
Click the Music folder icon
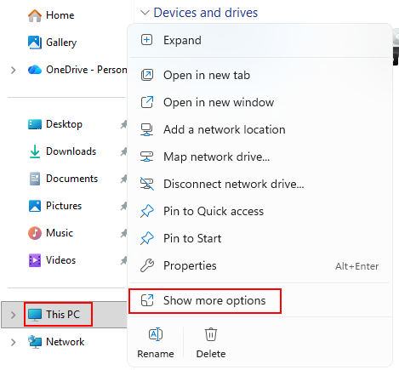(x=35, y=233)
